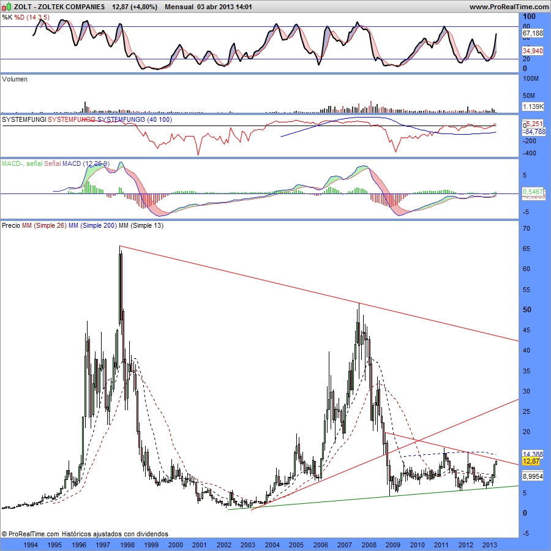The height and width of the screenshot is (551, 551).
Task: Select the 14,388 blue price tag
Action: point(533,454)
